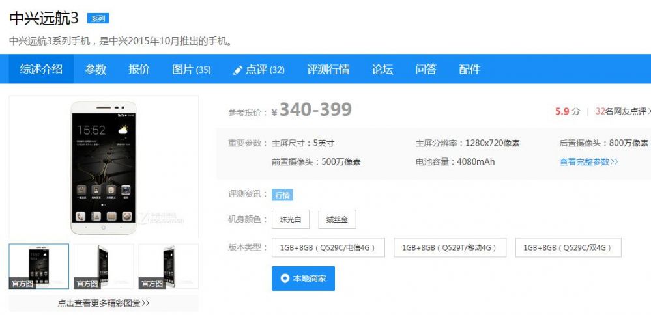
Task: Click the 本地商家 button
Action: tap(303, 279)
